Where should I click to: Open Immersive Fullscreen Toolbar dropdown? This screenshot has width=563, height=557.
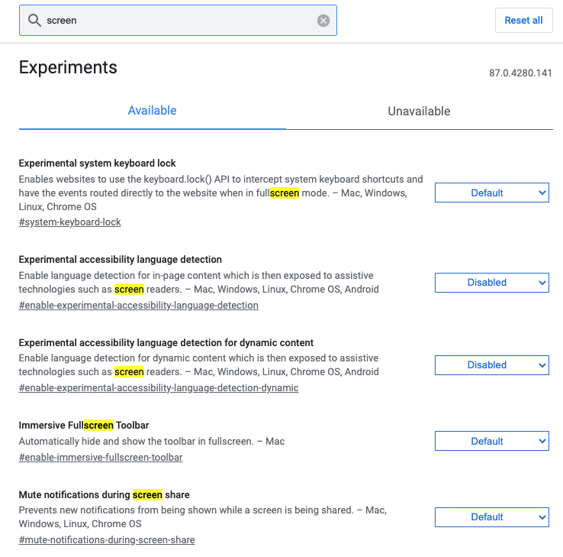tap(491, 441)
